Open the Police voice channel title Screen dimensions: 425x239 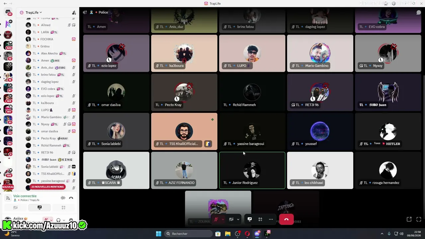pyautogui.click(x=103, y=12)
